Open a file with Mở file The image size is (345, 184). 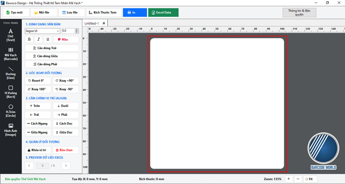click(x=44, y=12)
